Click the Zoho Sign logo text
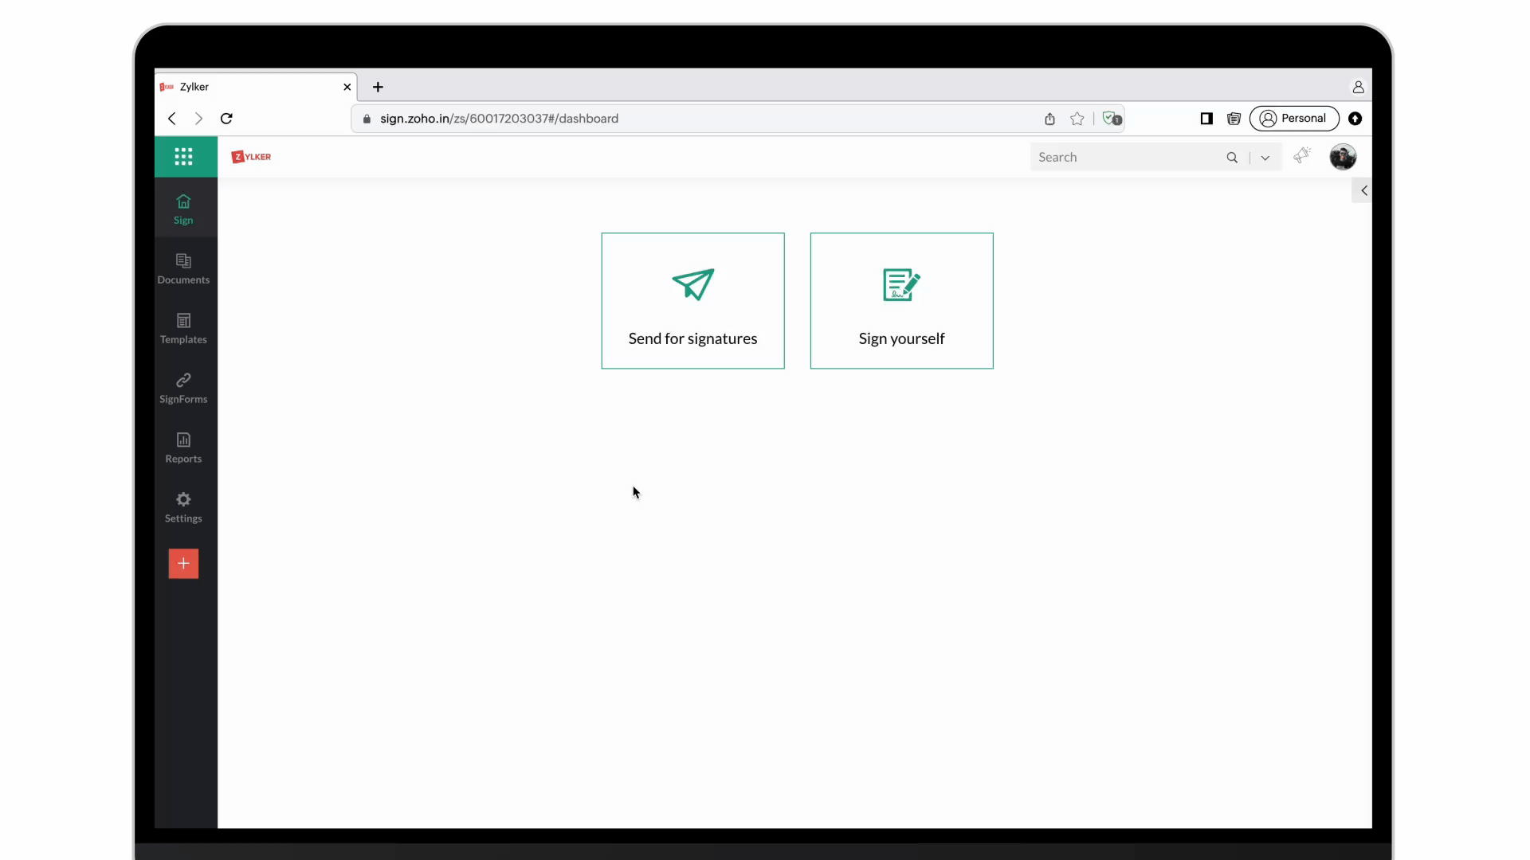 pyautogui.click(x=250, y=156)
